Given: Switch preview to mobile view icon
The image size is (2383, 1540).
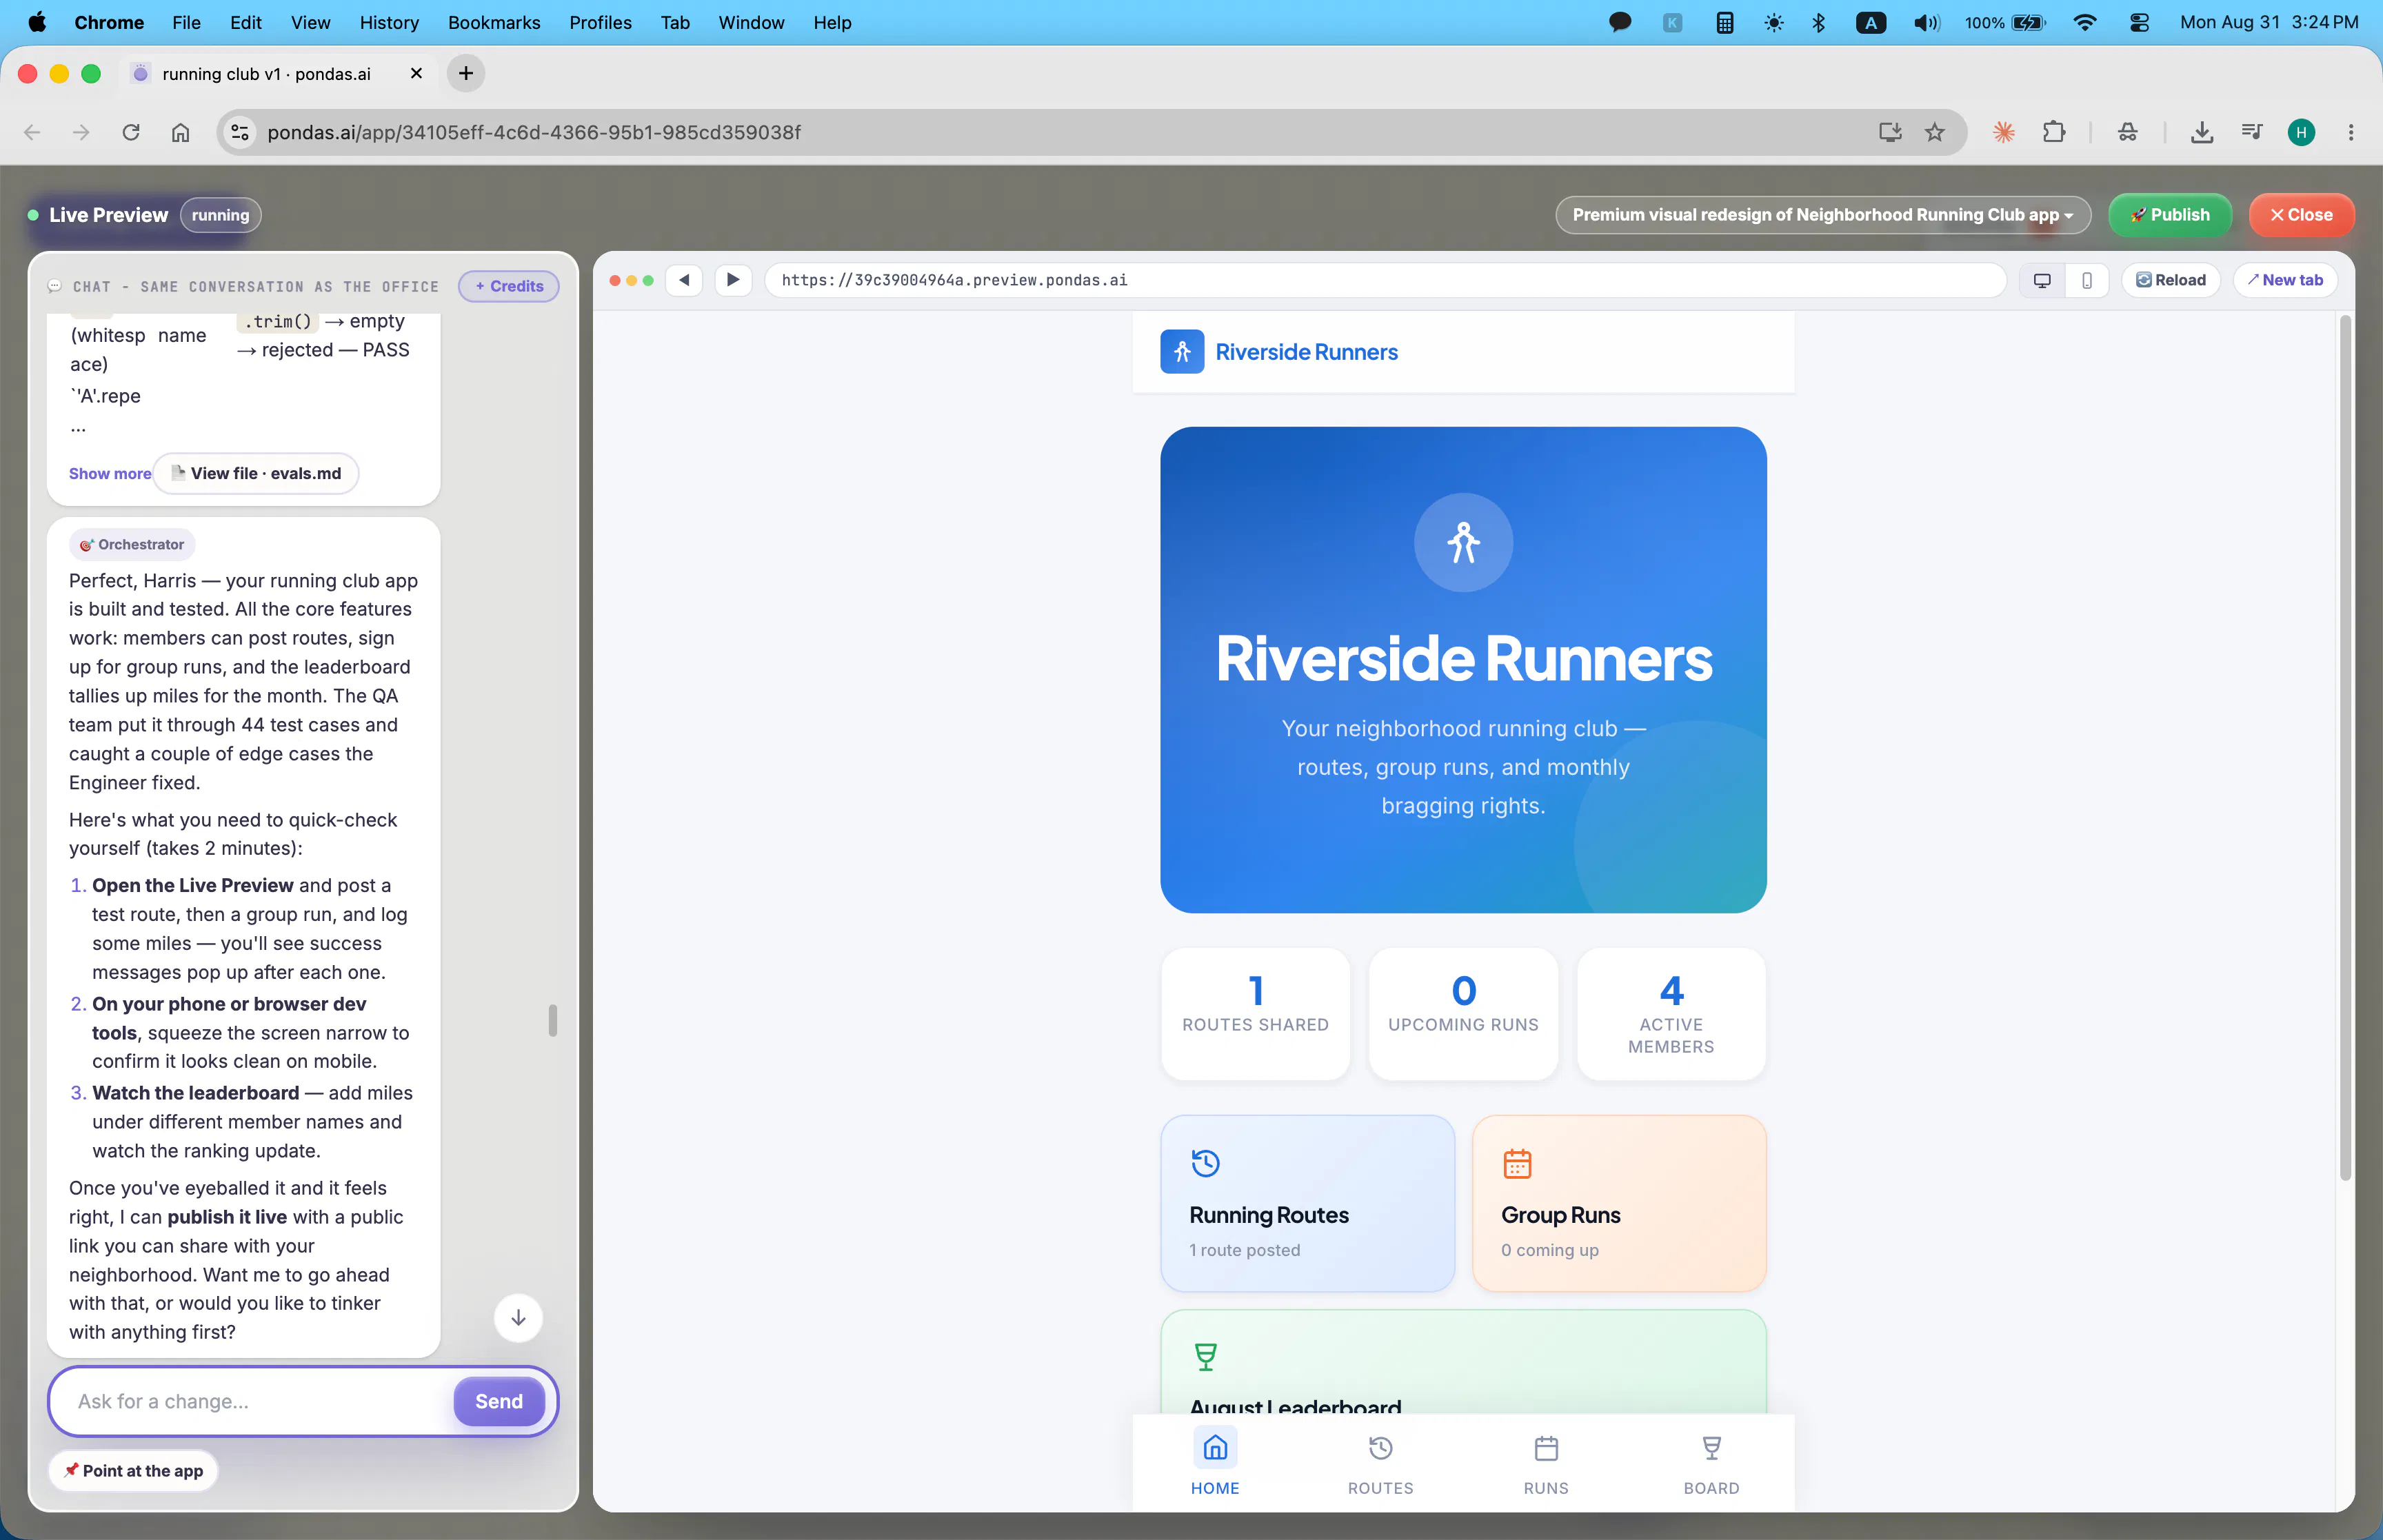Looking at the screenshot, I should [2087, 281].
